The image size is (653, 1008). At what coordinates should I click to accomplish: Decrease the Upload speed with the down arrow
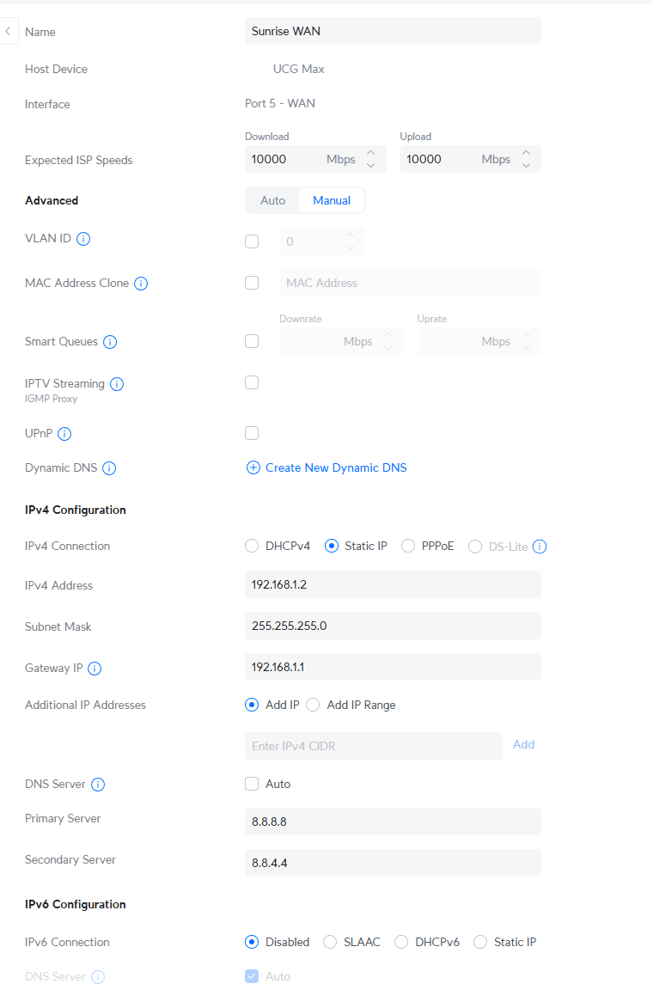pyautogui.click(x=526, y=165)
